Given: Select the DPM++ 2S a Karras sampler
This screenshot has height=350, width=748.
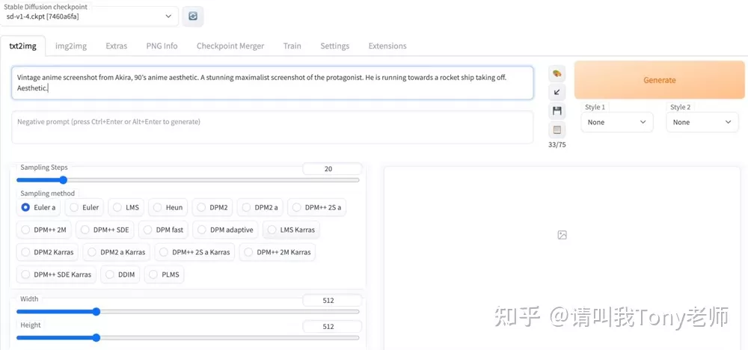Looking at the screenshot, I should pos(194,252).
